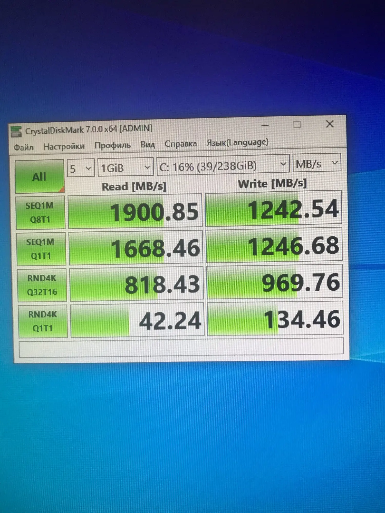Start the RND4K Q32T16 test
Image resolution: width=385 pixels, height=513 pixels.
42,285
